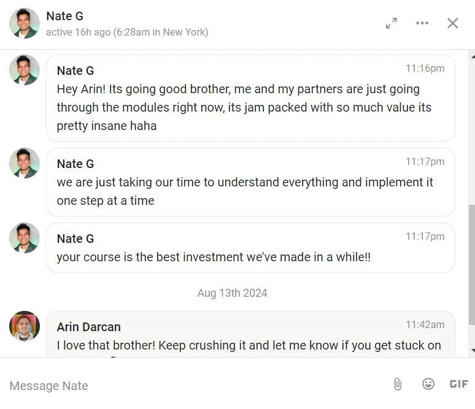The image size is (475, 409).
Task: Click the avatar beside the best investment message
Action: [25, 238]
